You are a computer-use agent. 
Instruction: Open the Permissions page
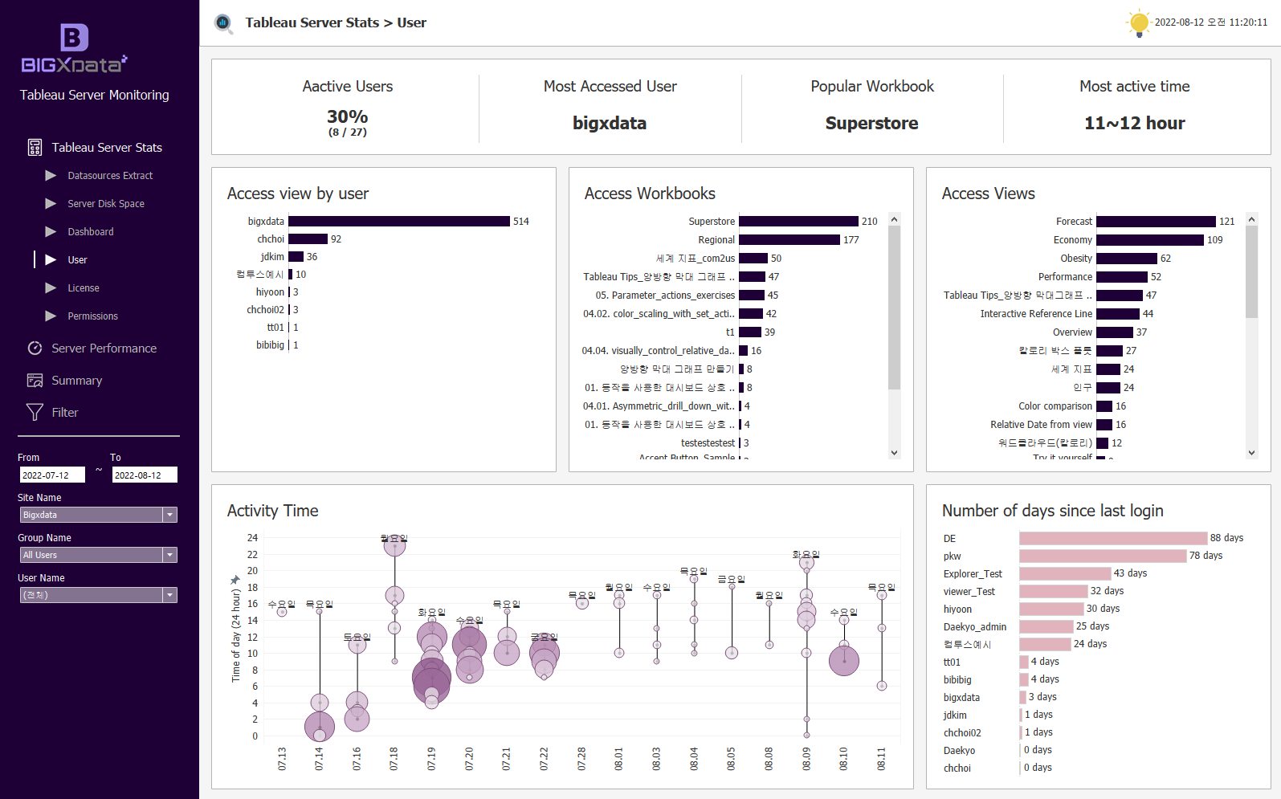pyautogui.click(x=92, y=316)
